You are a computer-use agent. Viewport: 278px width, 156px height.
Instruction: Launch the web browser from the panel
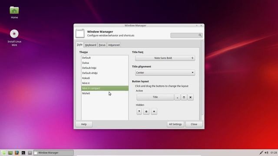(17, 153)
